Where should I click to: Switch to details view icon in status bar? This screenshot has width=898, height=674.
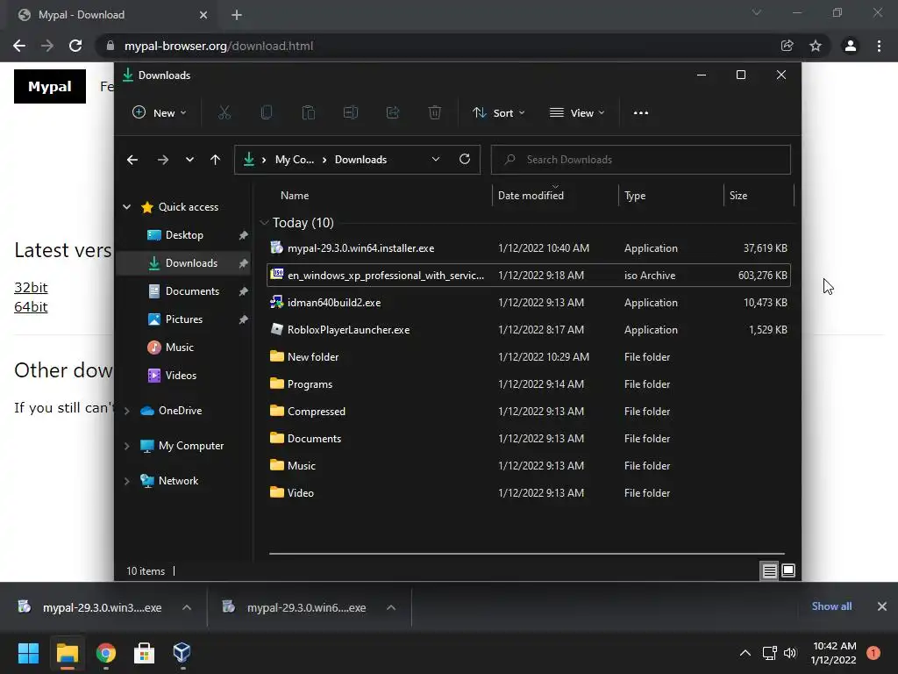769,570
